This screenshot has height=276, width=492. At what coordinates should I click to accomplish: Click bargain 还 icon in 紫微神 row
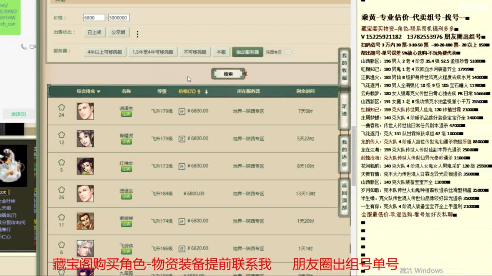tap(182, 221)
